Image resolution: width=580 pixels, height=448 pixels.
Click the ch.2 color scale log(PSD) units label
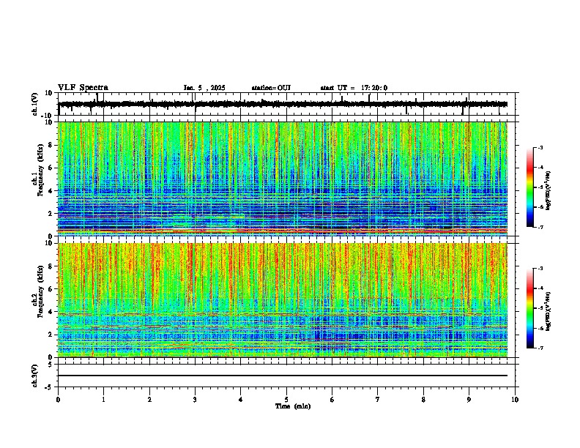pos(549,311)
